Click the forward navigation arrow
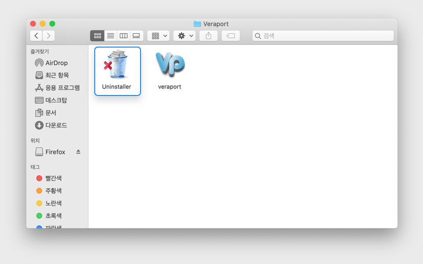423x264 pixels. (48, 36)
